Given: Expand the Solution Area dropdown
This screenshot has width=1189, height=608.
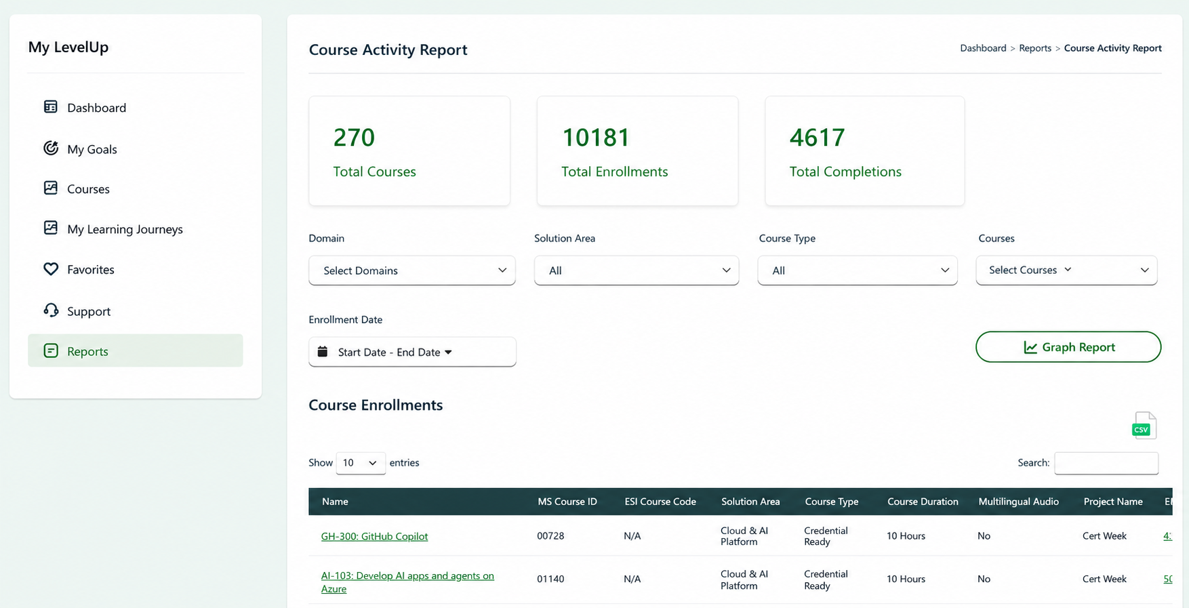Looking at the screenshot, I should (x=637, y=270).
